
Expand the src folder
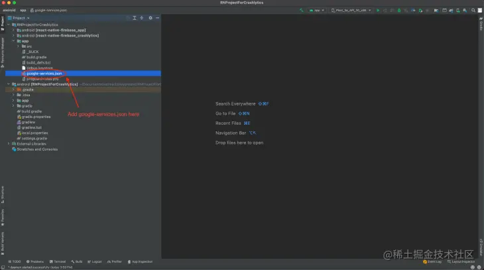click(18, 46)
